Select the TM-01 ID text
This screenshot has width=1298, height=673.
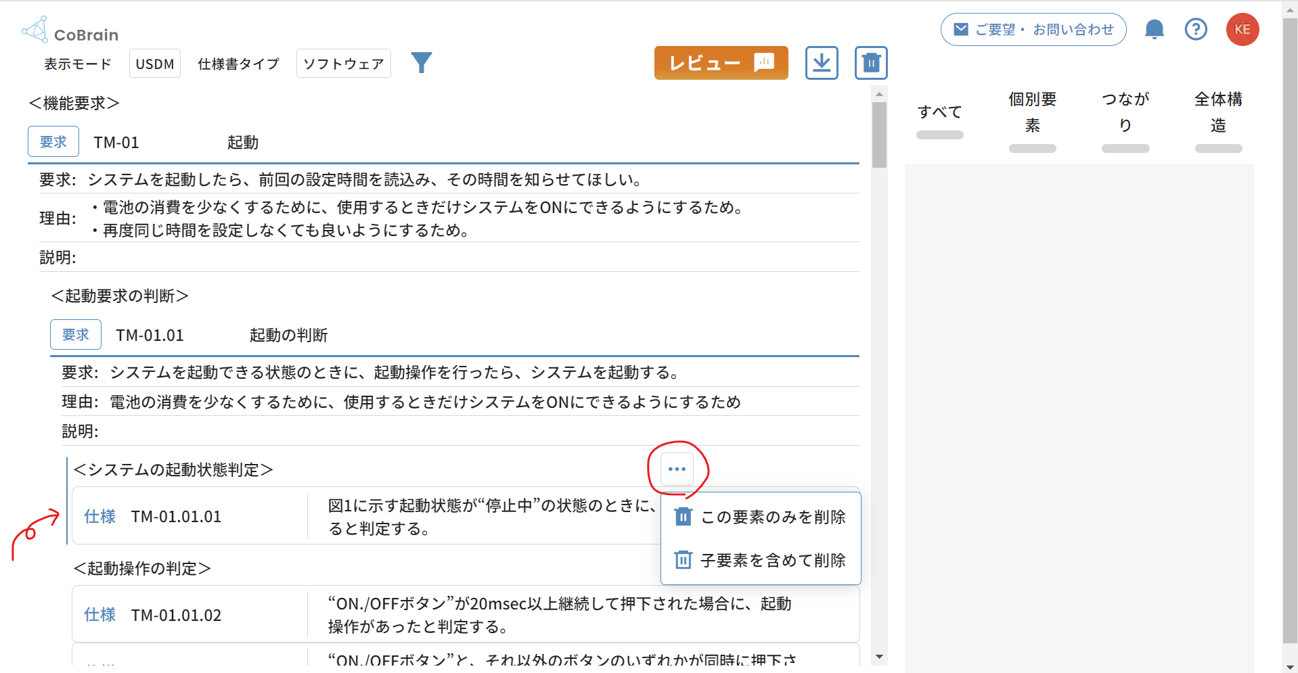tap(116, 143)
